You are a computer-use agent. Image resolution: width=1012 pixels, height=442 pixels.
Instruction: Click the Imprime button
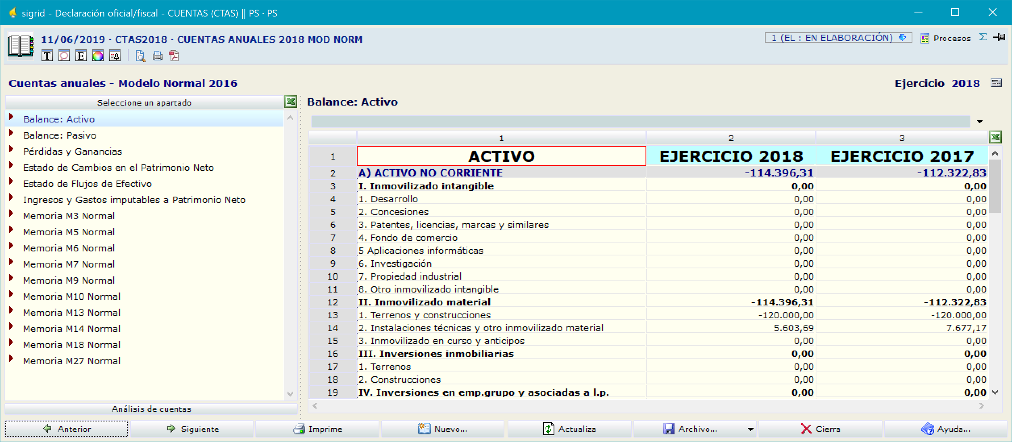[x=318, y=429]
